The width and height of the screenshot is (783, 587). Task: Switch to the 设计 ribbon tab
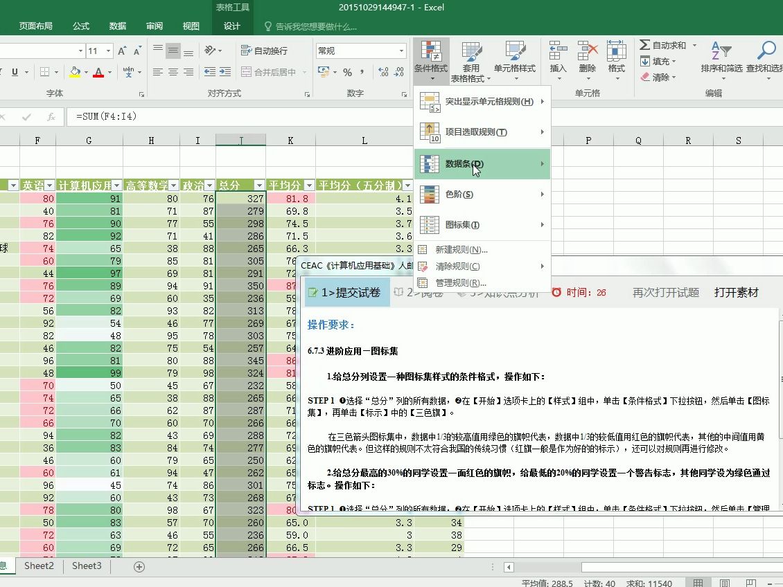coord(232,25)
